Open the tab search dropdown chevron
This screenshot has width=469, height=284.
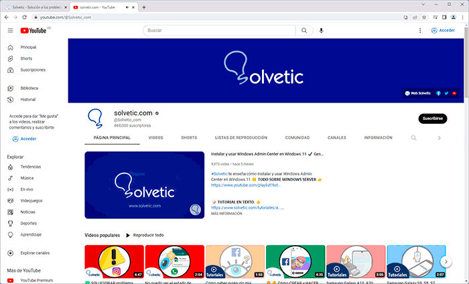point(423,4)
